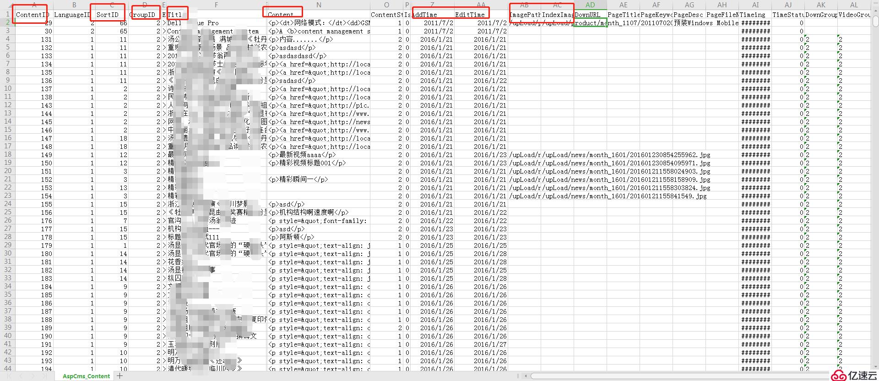Click the ContentID 176 cell
Image resolution: width=879 pixels, height=381 pixels.
click(x=34, y=221)
